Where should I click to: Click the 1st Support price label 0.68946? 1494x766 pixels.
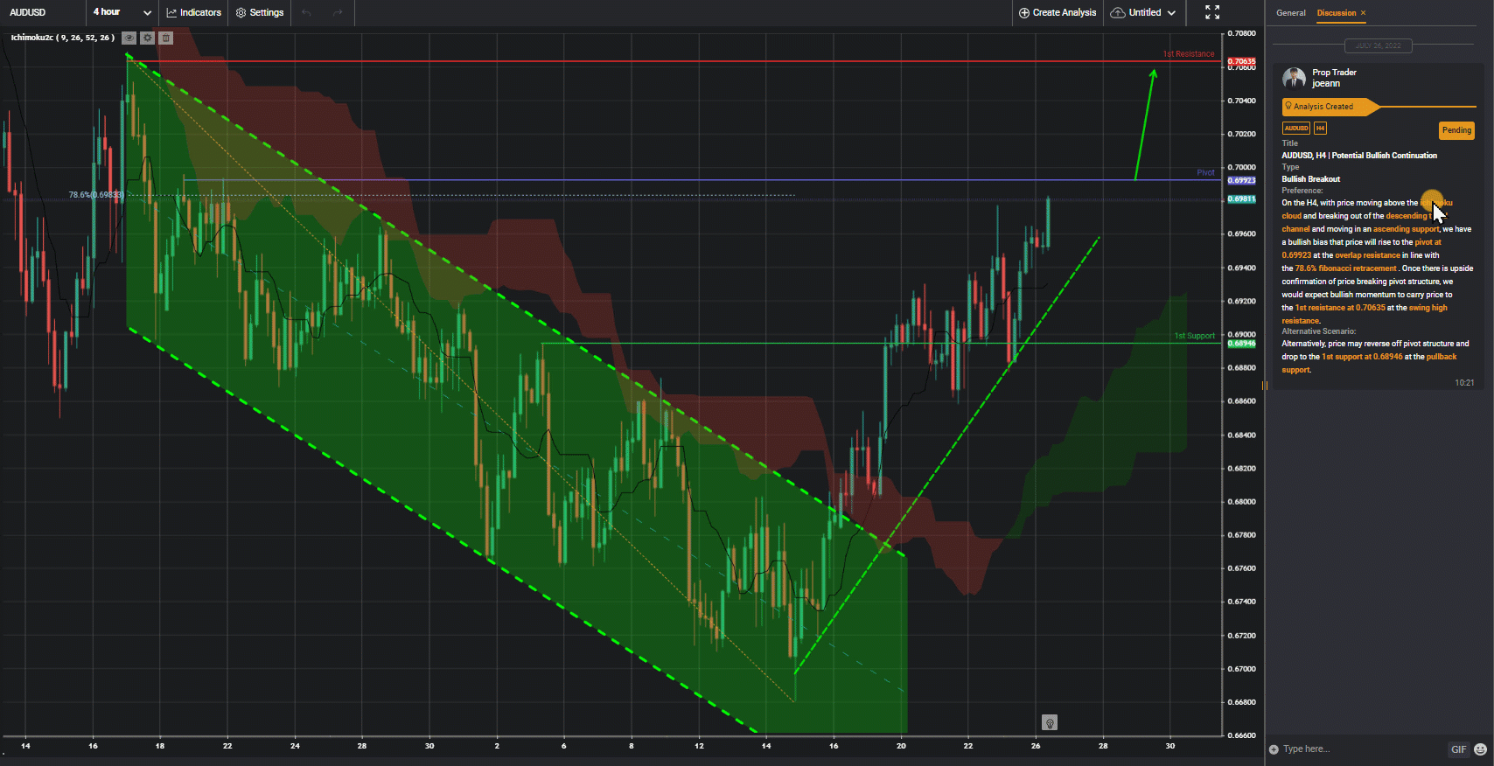click(1241, 344)
